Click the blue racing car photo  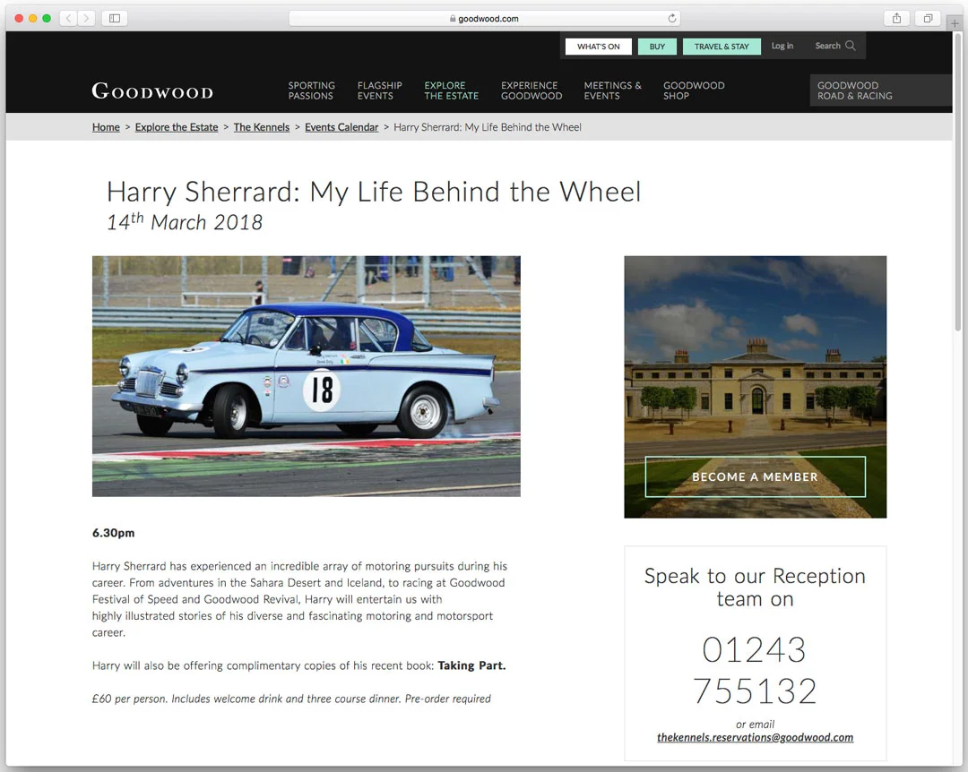(x=307, y=376)
